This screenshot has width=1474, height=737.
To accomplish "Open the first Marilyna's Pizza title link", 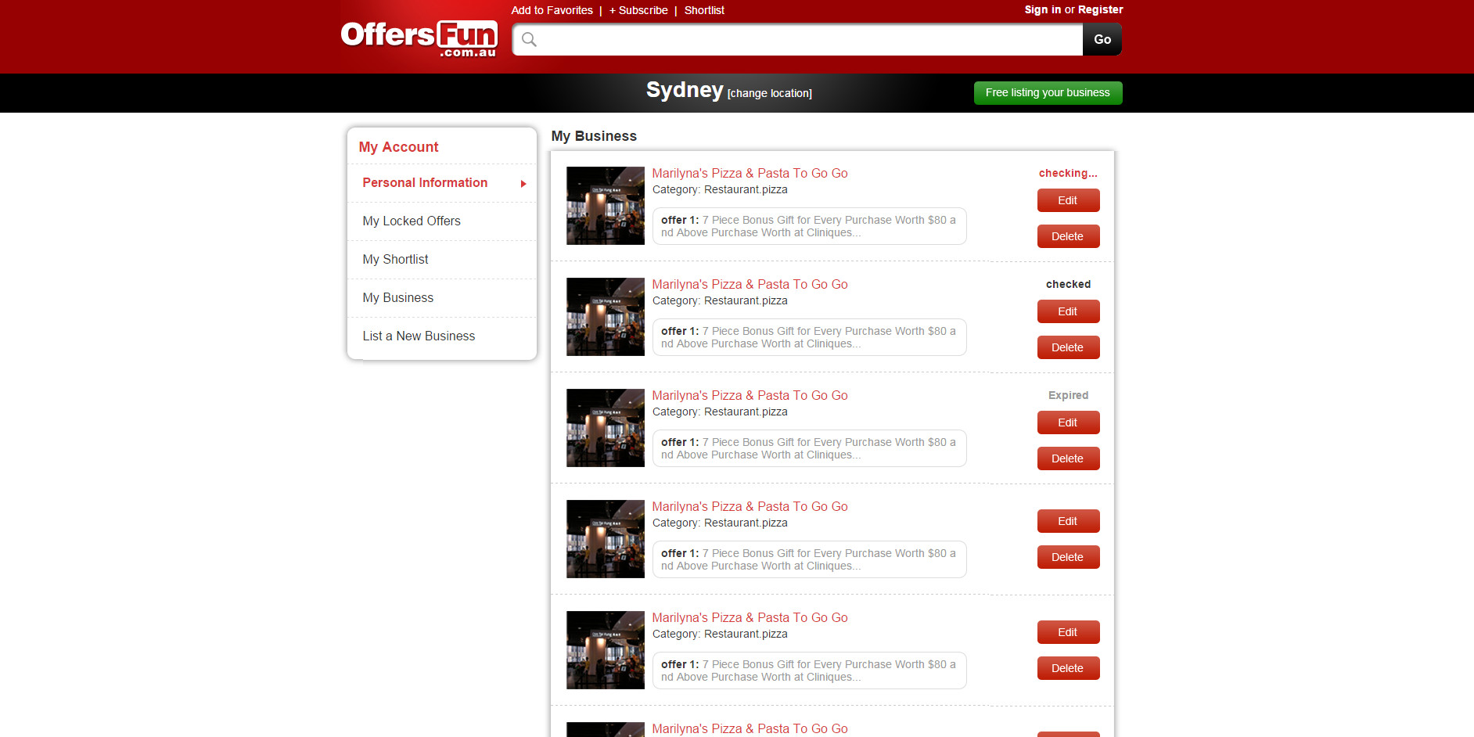I will [x=750, y=174].
